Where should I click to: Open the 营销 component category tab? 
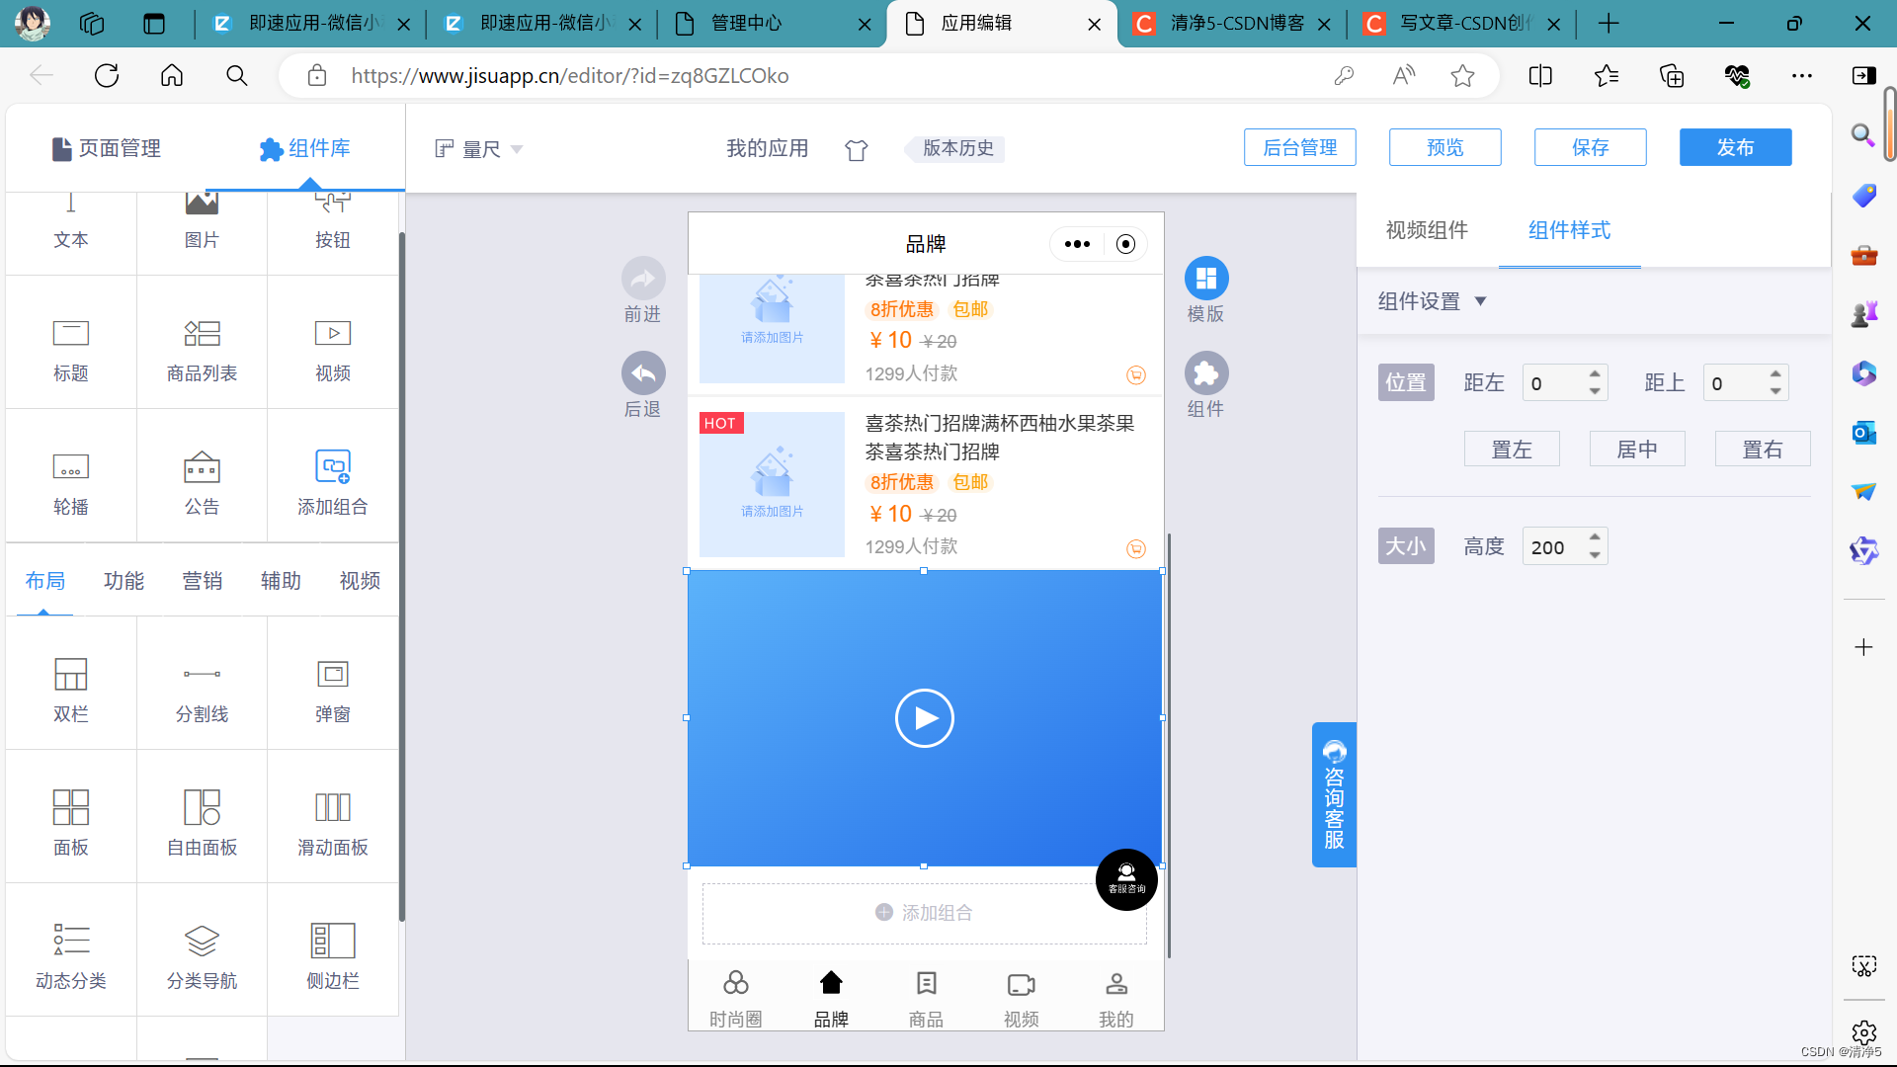(202, 581)
